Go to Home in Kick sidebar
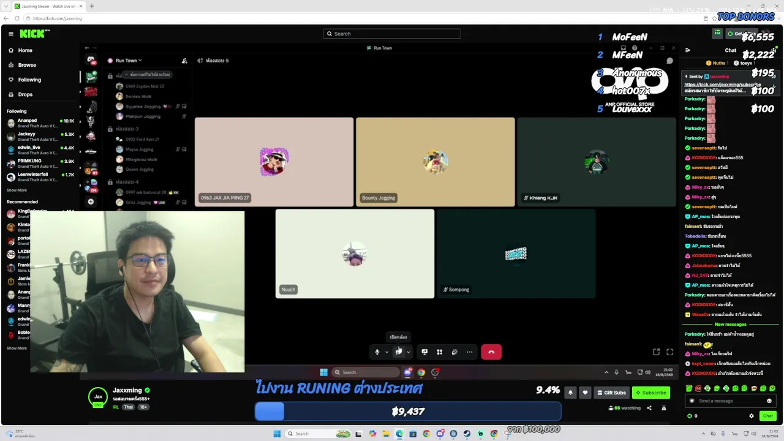784x441 pixels. (x=25, y=50)
